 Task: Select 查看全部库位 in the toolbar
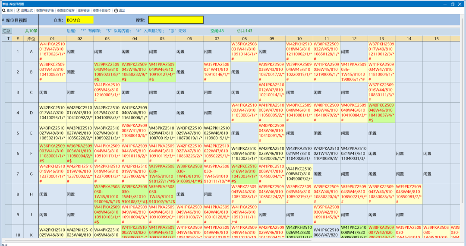(x=101, y=11)
